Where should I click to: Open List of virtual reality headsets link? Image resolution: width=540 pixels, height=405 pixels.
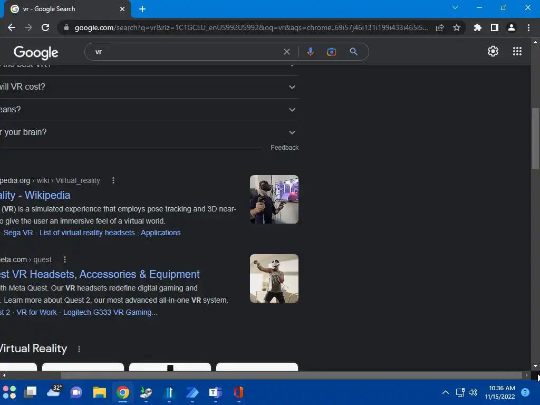coord(87,233)
